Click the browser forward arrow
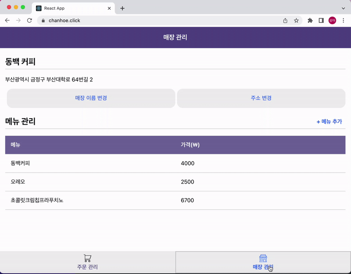Viewport: 351px width, 274px height. point(18,20)
